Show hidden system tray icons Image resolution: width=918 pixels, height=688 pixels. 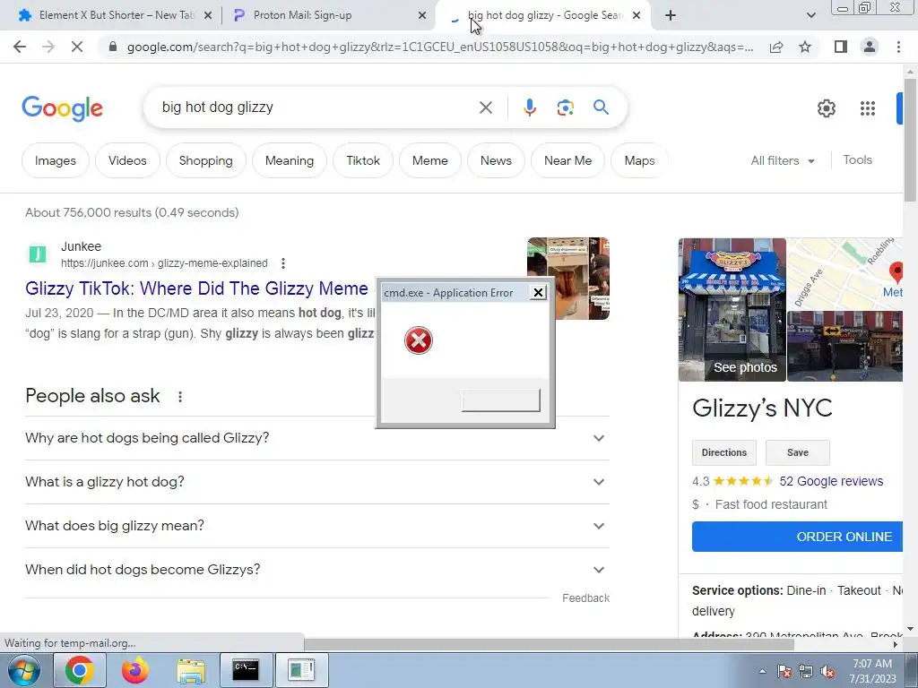pyautogui.click(x=762, y=671)
